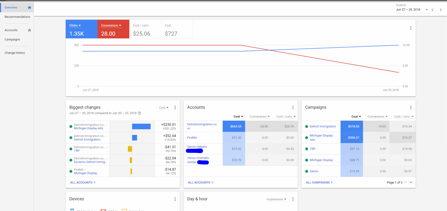Go to the next date range

[x=441, y=10]
